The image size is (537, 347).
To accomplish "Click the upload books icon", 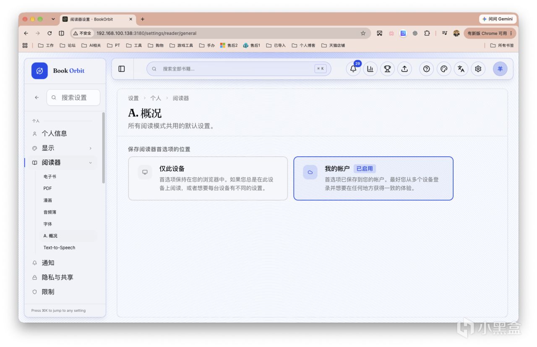I will pos(404,69).
